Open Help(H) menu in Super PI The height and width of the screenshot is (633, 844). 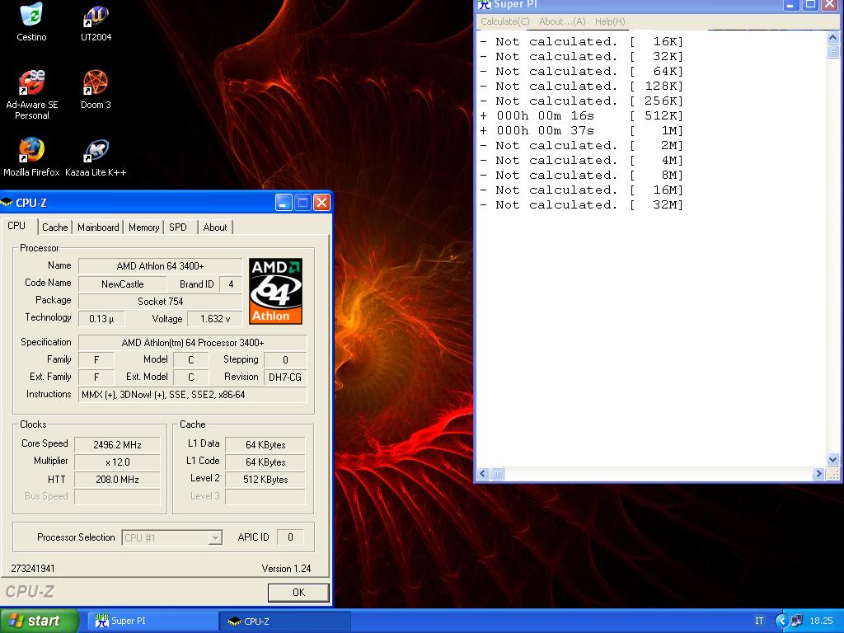610,21
